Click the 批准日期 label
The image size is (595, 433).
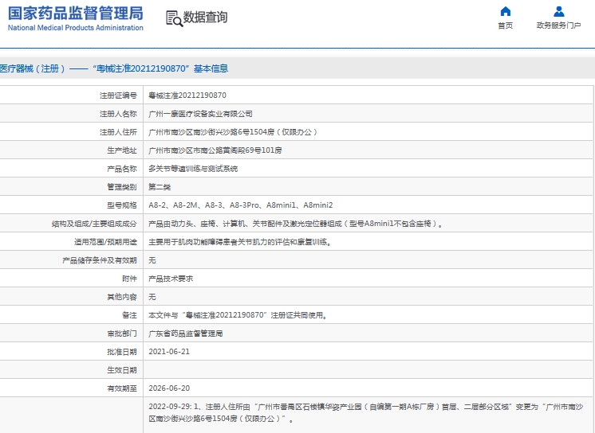pyautogui.click(x=122, y=352)
